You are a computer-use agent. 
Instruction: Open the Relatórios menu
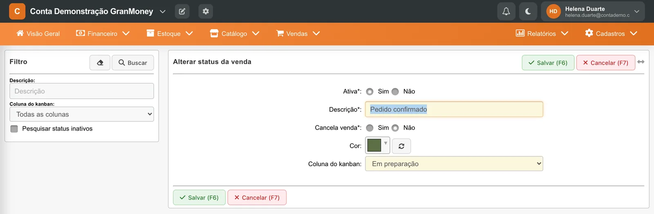pos(542,33)
